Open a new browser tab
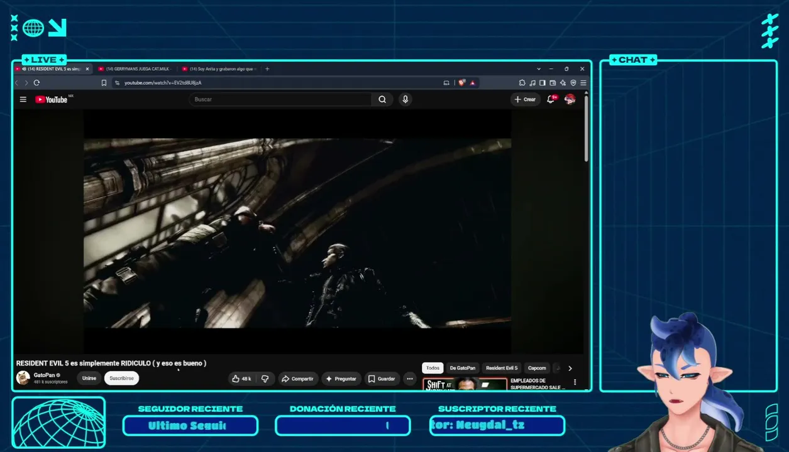789x452 pixels. click(267, 68)
